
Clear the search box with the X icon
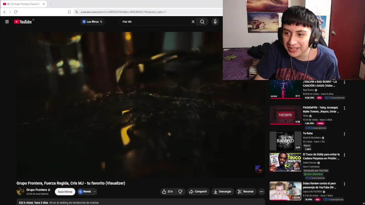[193, 22]
